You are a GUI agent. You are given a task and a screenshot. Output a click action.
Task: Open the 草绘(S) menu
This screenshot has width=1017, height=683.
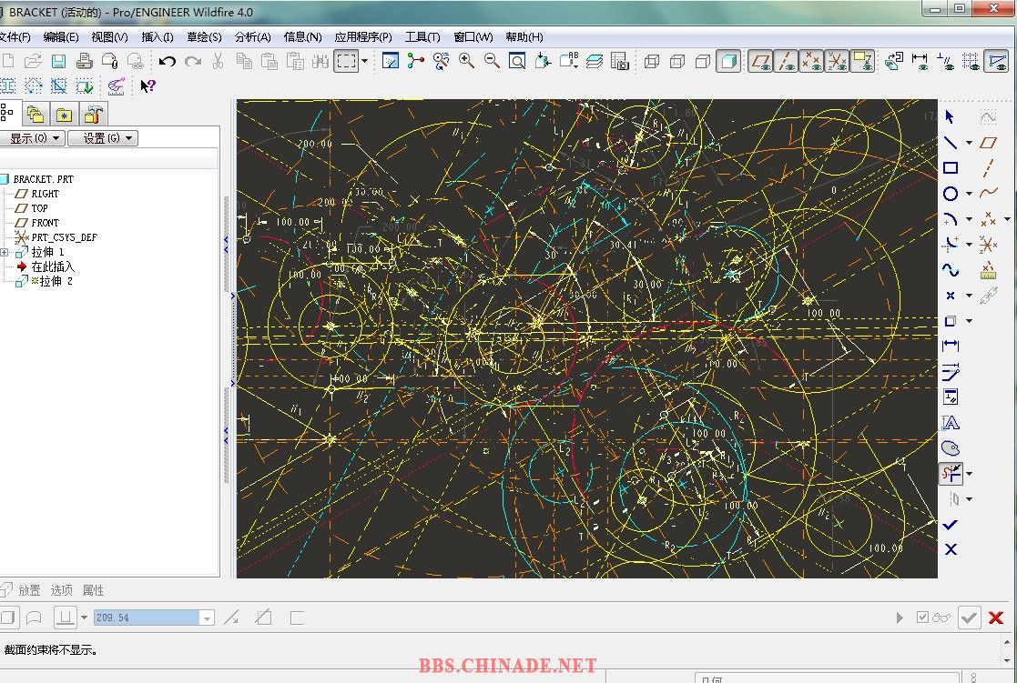[204, 37]
